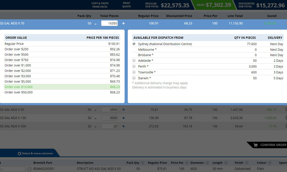Click Copy & Paste From Excel
The width and height of the screenshot is (287, 172).
coord(100,5)
